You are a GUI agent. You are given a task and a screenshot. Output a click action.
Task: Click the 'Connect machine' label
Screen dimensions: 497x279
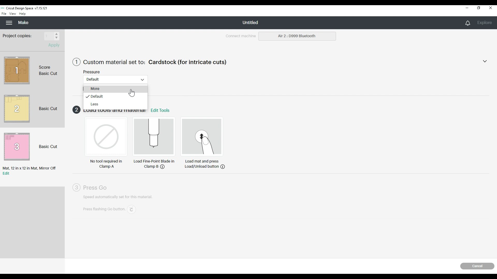click(240, 36)
